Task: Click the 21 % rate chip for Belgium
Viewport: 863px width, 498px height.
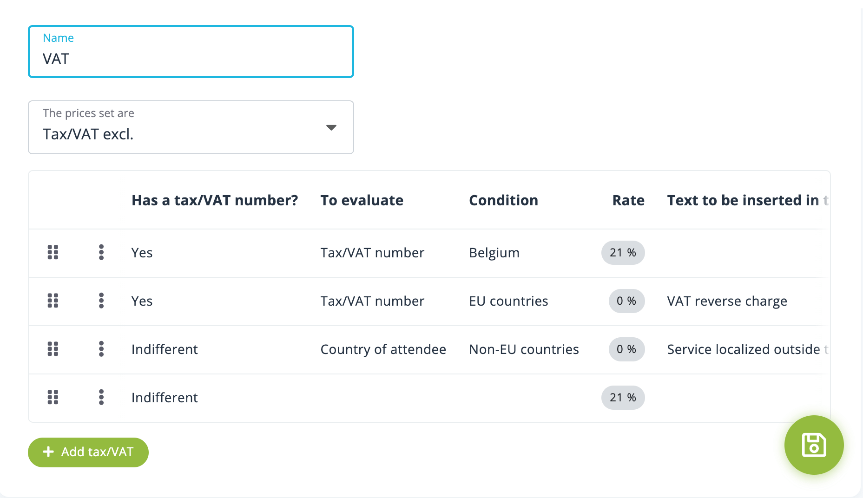Action: pyautogui.click(x=623, y=253)
